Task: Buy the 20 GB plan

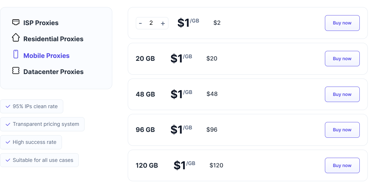Action: 342,58
